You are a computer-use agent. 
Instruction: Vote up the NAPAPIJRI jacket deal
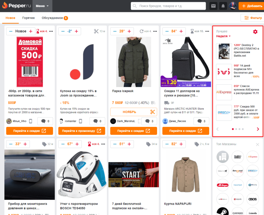pyautogui.click(x=181, y=144)
